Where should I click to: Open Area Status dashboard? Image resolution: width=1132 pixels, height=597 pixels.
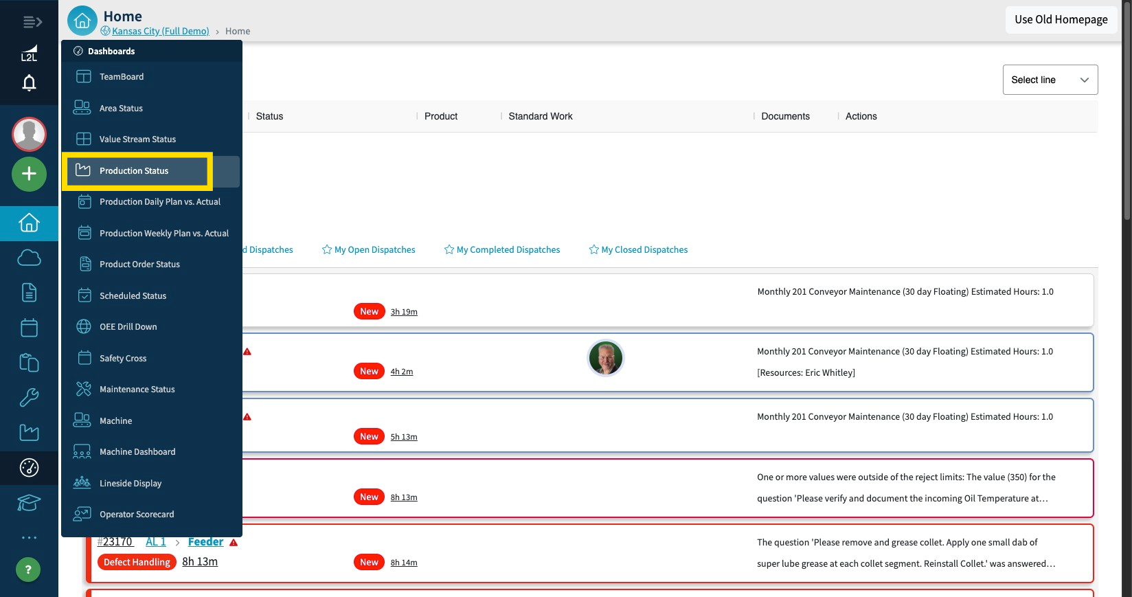152,108
